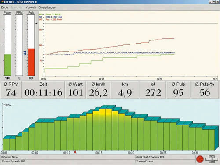
Task: Click the green Power bar gauge
Action: (7, 45)
